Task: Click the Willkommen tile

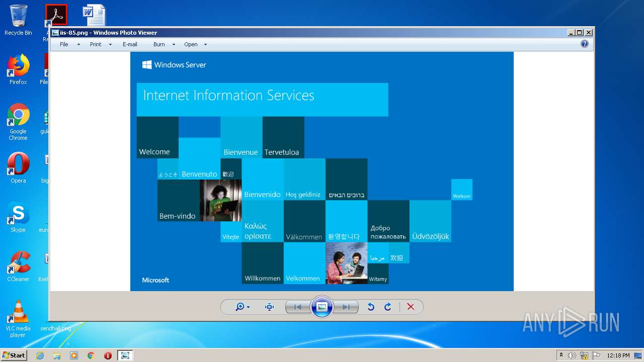Action: 263,263
